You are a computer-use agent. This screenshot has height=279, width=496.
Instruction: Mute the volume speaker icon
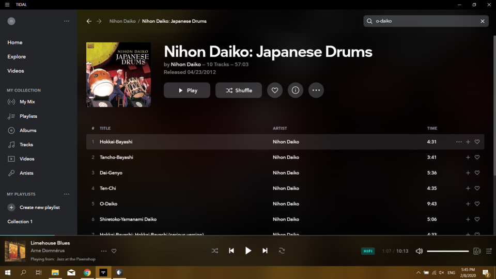point(419,251)
